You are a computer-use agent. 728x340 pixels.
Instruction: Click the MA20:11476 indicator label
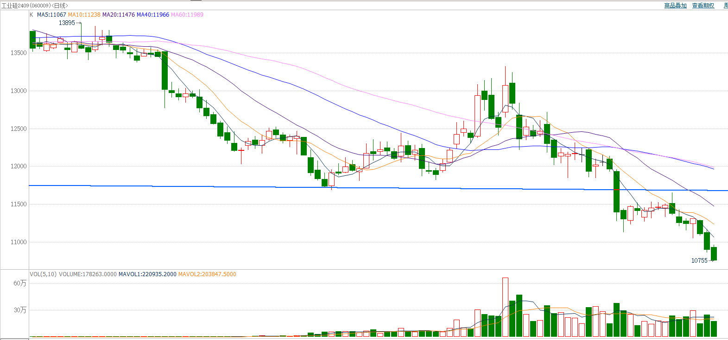click(x=119, y=15)
